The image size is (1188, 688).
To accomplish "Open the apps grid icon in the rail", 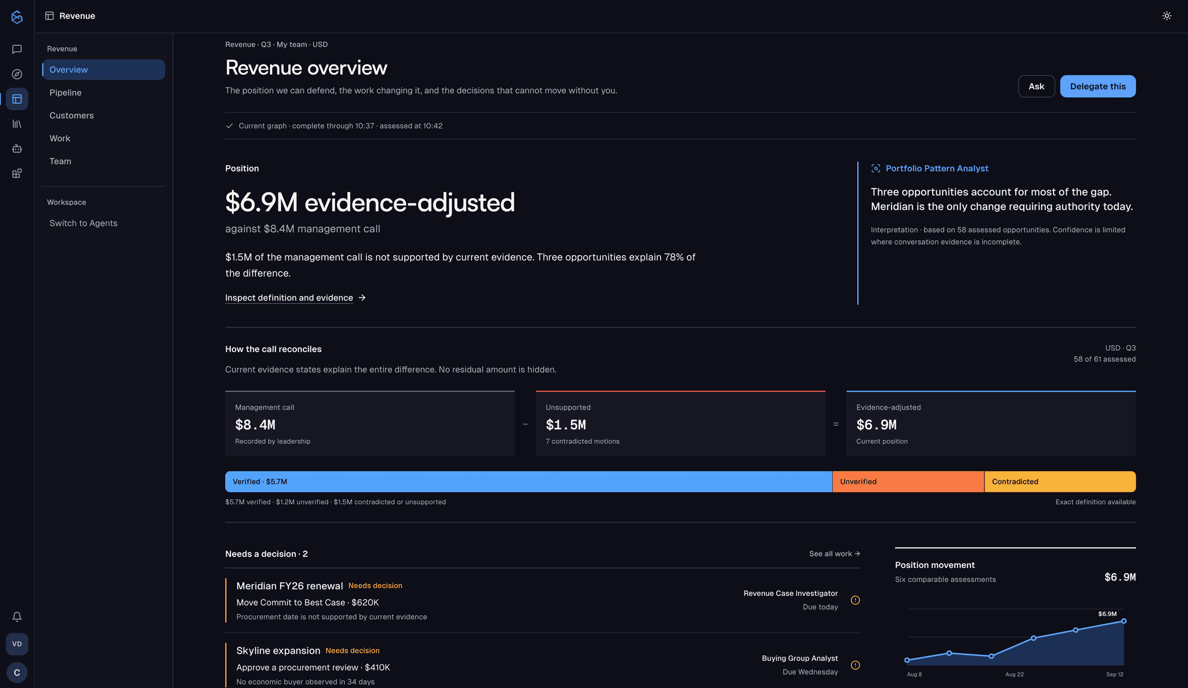I will tap(17, 173).
